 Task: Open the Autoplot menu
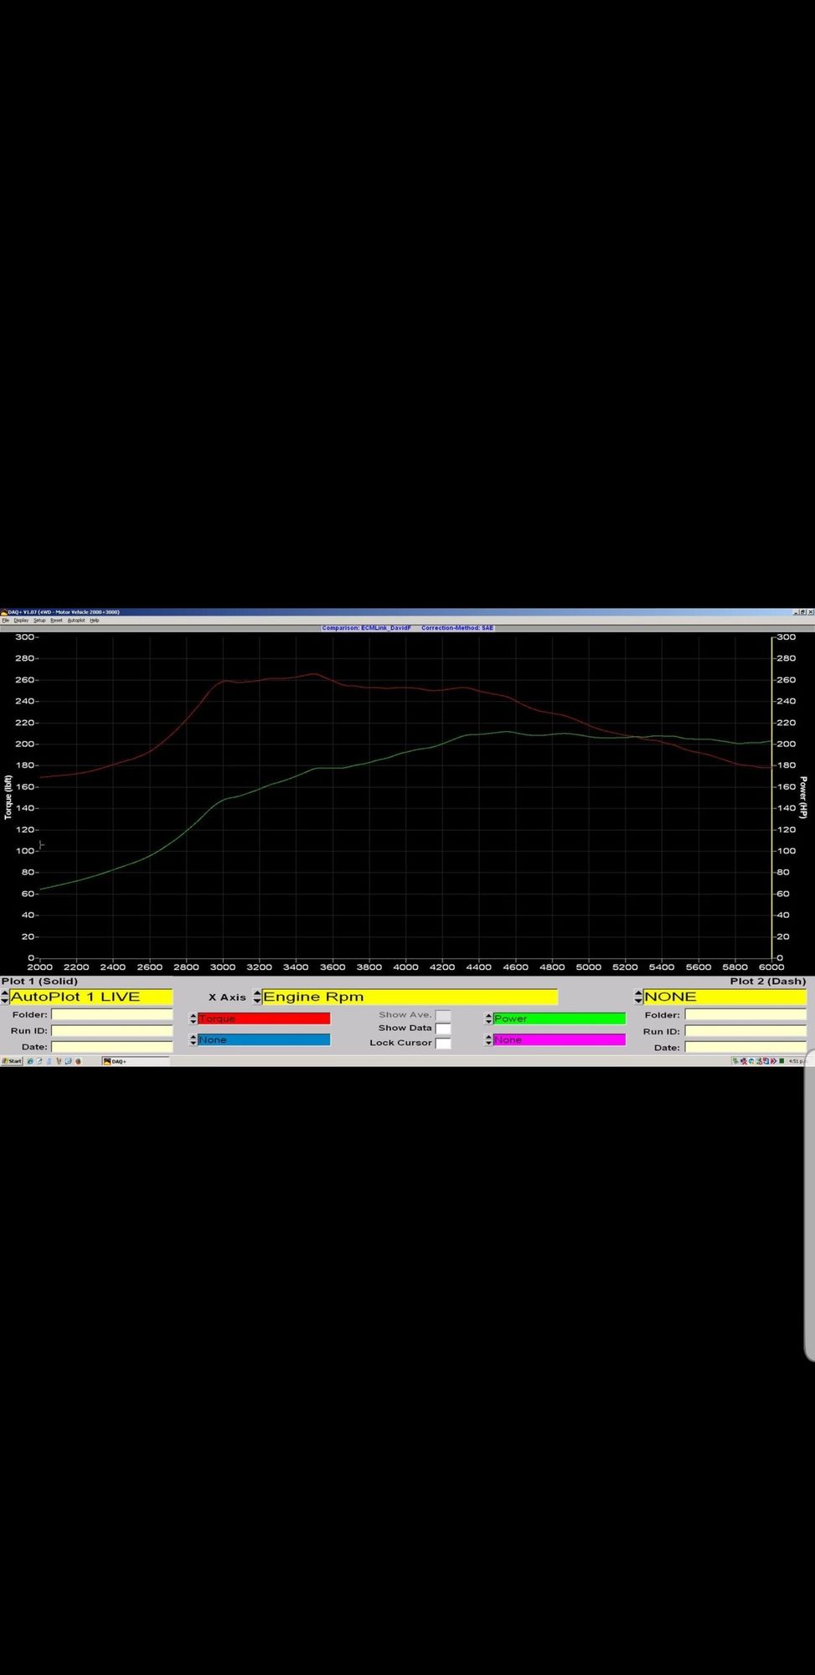(x=76, y=621)
